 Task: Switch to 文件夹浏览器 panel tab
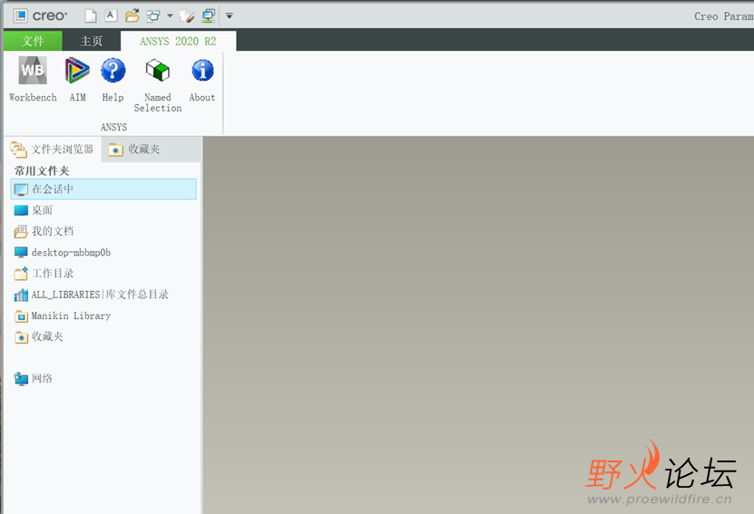point(53,150)
